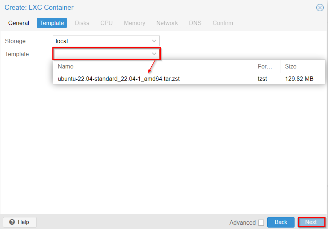Collapse the Template dropdown arrow
Screen dimensions: 328x229
point(154,54)
